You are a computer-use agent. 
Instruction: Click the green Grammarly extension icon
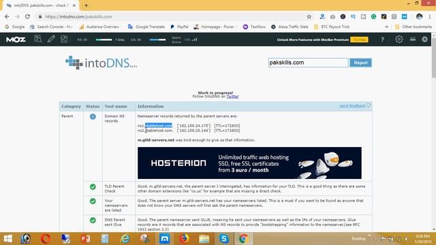click(x=373, y=16)
